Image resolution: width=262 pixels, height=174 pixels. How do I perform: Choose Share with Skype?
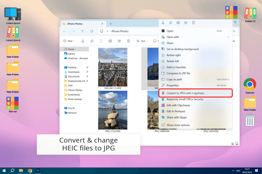click(195, 117)
